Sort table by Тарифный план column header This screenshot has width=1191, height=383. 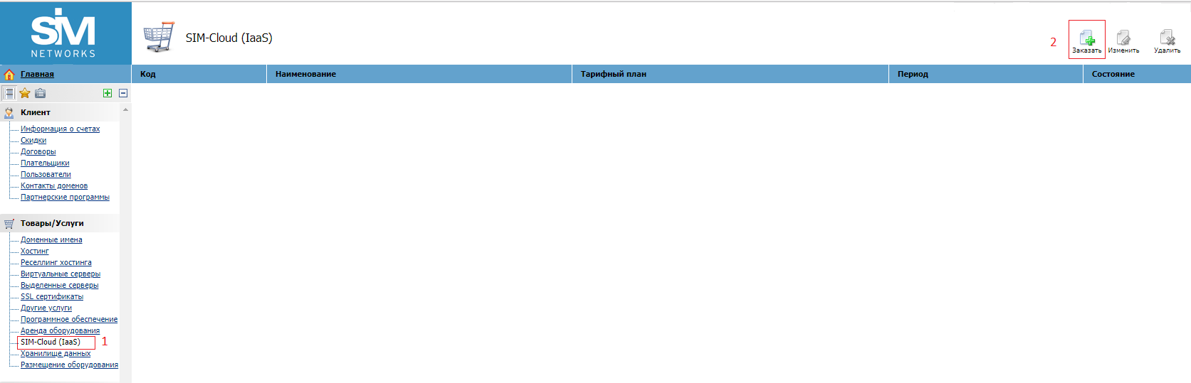tap(613, 74)
